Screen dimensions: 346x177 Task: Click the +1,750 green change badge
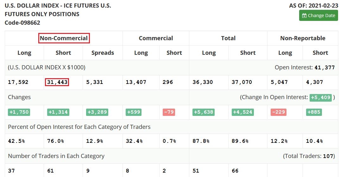(x=19, y=112)
